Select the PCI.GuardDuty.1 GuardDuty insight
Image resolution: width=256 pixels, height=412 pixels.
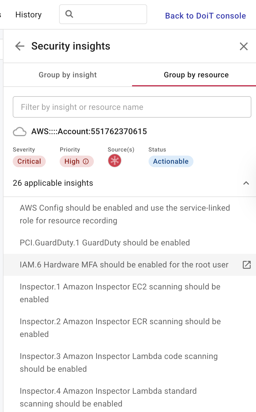(105, 243)
